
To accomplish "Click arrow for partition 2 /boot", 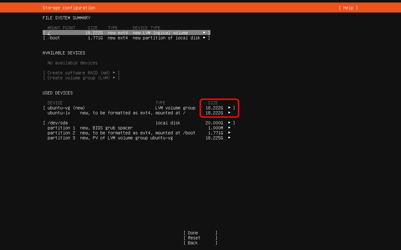I will pos(229,133).
